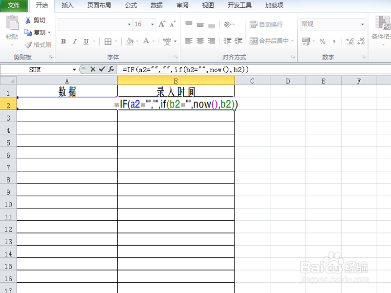Open number format 常规 dropdown
Image resolution: width=391 pixels, height=293 pixels.
(x=363, y=24)
